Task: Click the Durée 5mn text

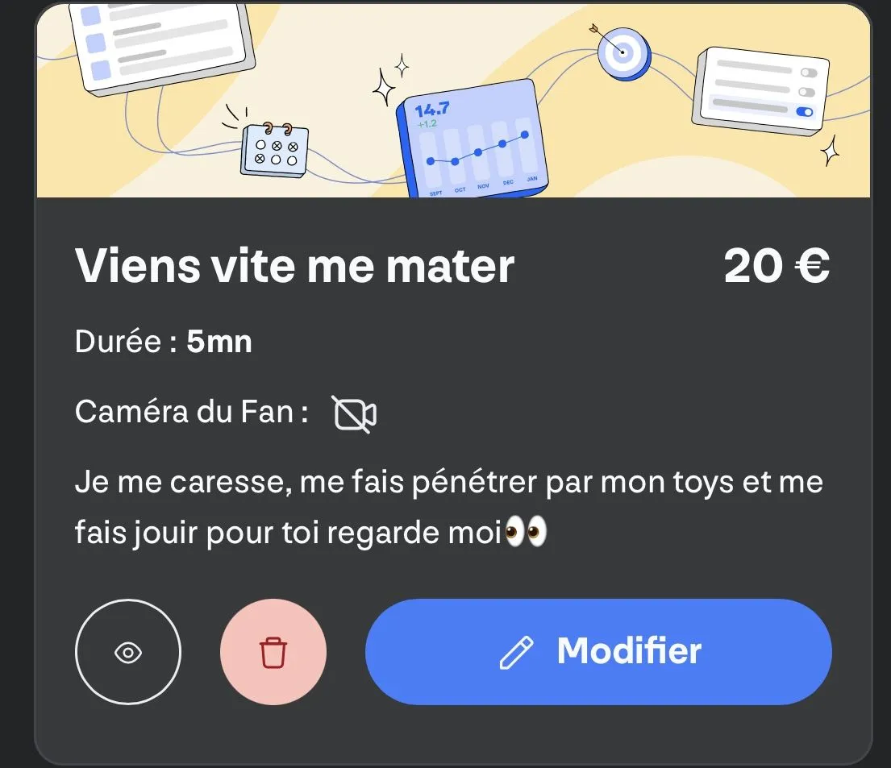Action: (x=163, y=342)
